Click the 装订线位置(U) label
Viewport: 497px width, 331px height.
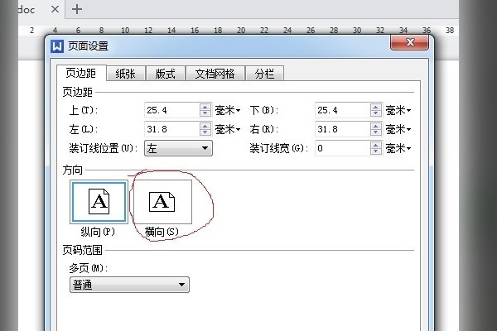pos(104,148)
